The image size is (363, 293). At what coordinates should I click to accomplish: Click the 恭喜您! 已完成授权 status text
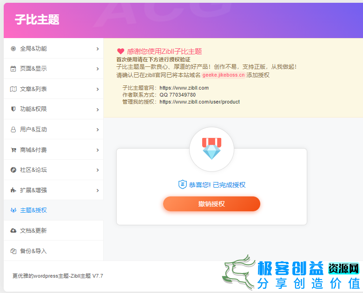pyautogui.click(x=217, y=185)
